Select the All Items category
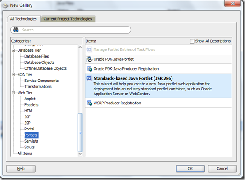The width and height of the screenshot is (245, 180). click(x=25, y=153)
